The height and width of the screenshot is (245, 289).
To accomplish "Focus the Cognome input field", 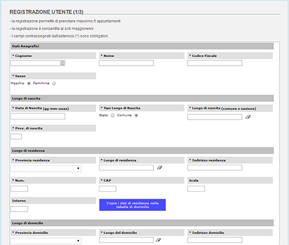I will pos(38,63).
